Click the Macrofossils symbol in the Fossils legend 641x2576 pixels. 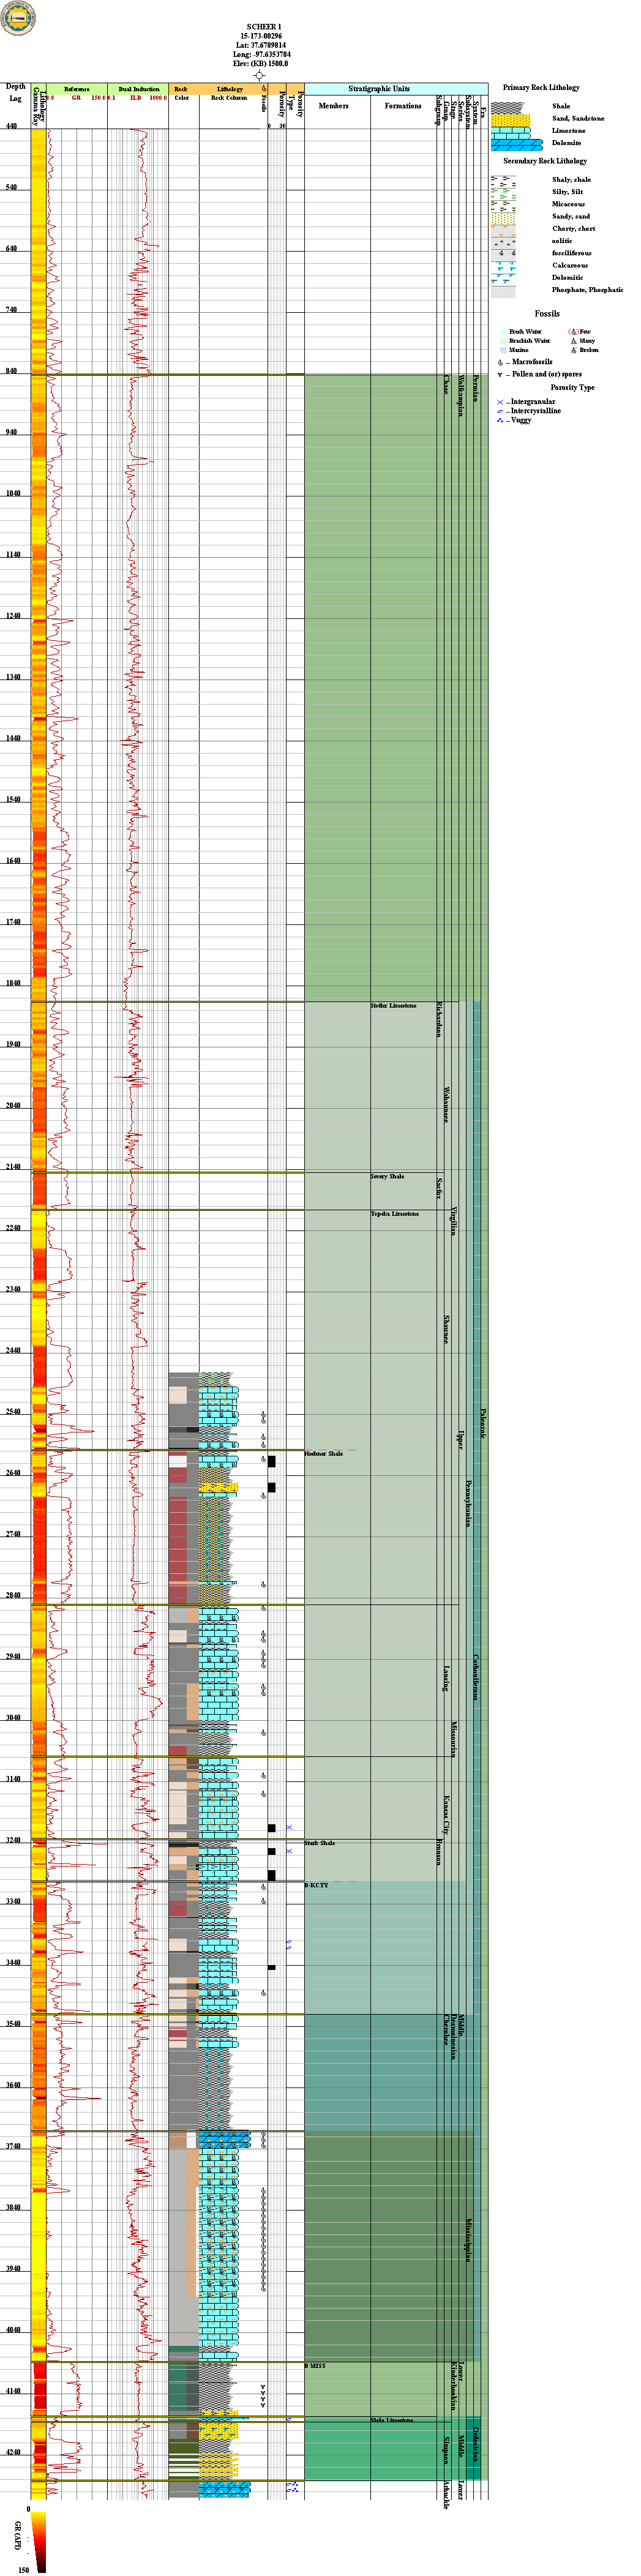500,362
